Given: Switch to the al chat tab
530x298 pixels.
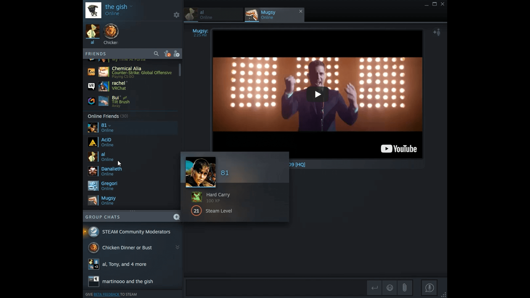Looking at the screenshot, I should (213, 15).
